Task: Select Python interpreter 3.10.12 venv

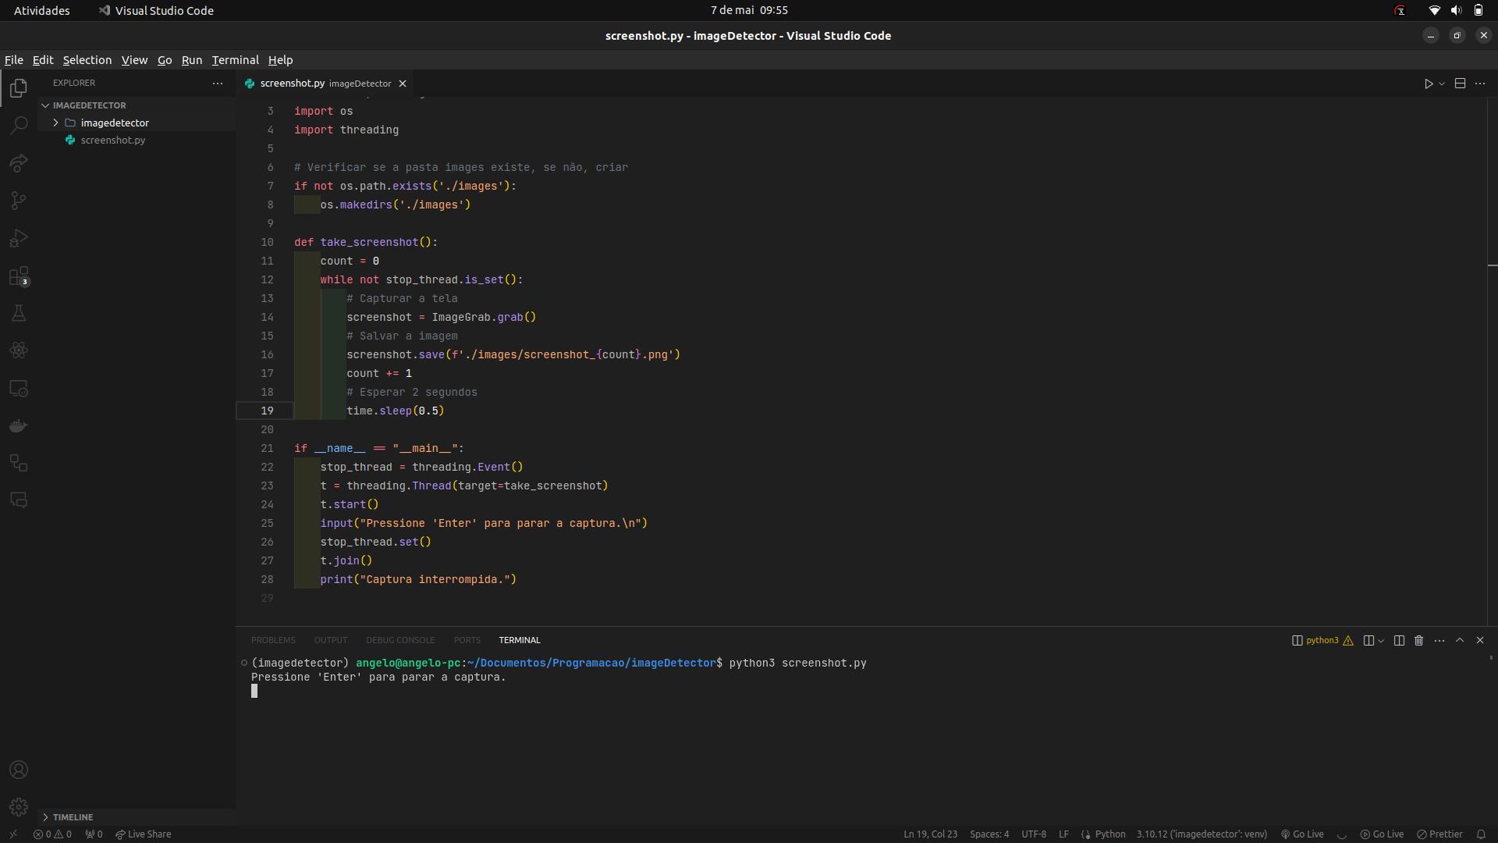Action: pyautogui.click(x=1202, y=834)
